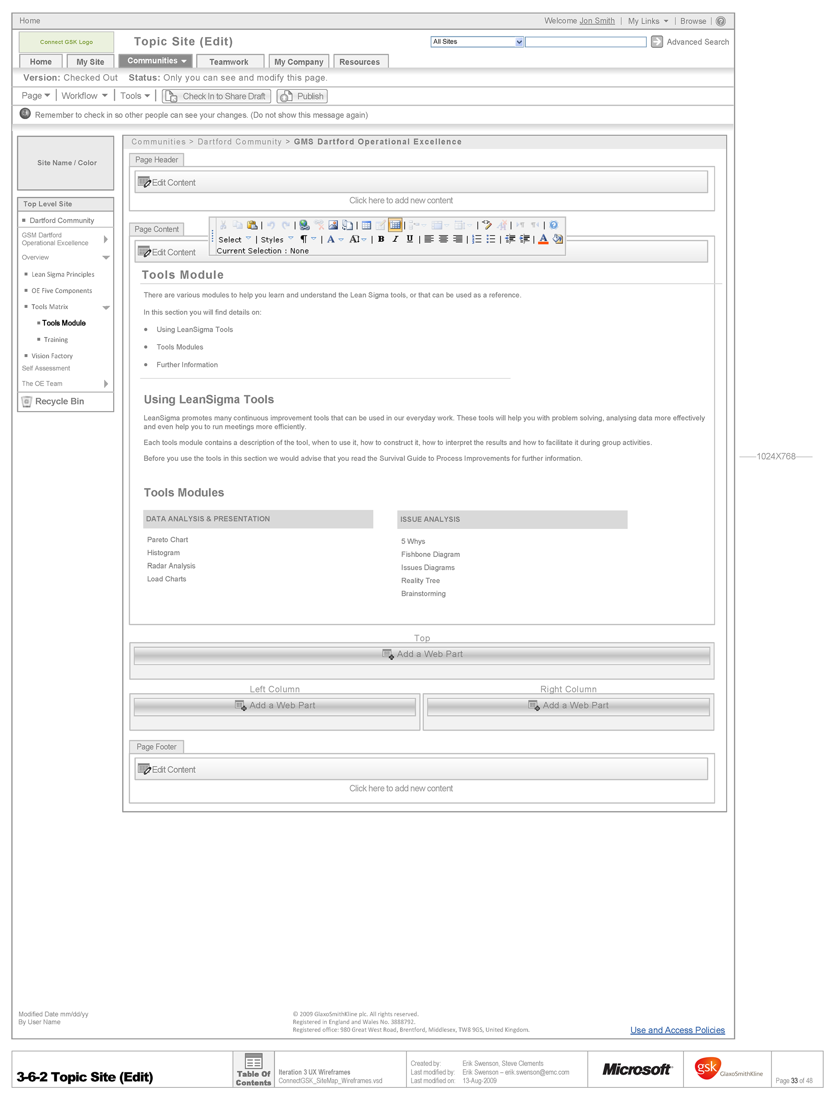829x1093 pixels.
Task: Open Use and Access Policies link
Action: [x=677, y=1030]
